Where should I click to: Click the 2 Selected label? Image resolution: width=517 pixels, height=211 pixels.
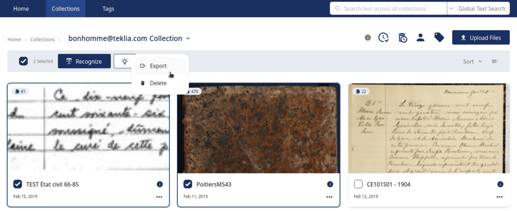coord(43,61)
